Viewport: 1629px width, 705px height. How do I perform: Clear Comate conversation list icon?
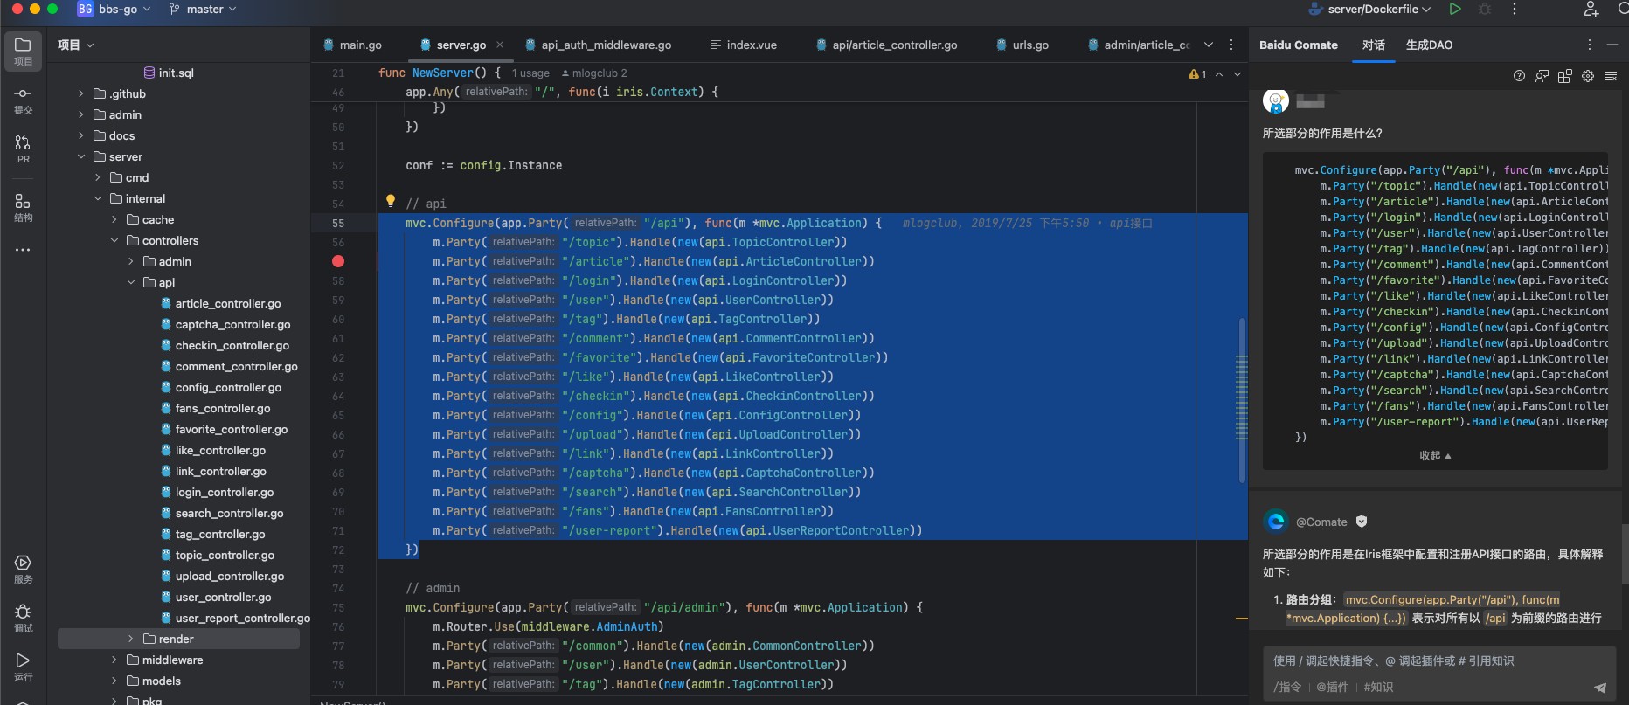pos(1611,76)
